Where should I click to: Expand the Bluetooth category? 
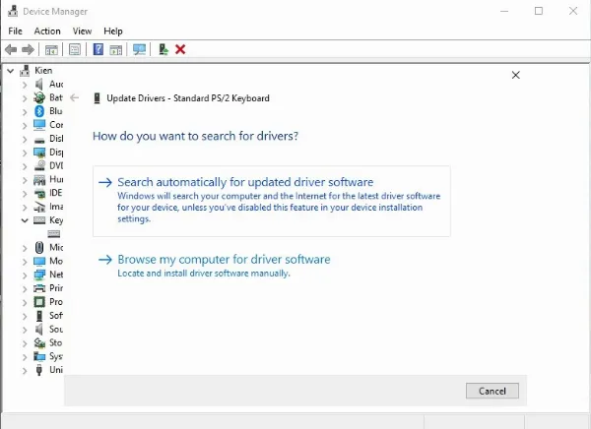coord(25,111)
